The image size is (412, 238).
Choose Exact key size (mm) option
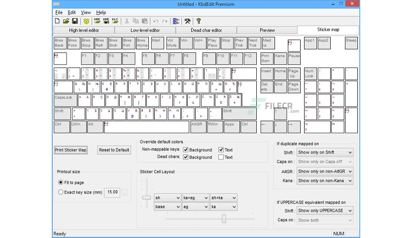click(61, 192)
